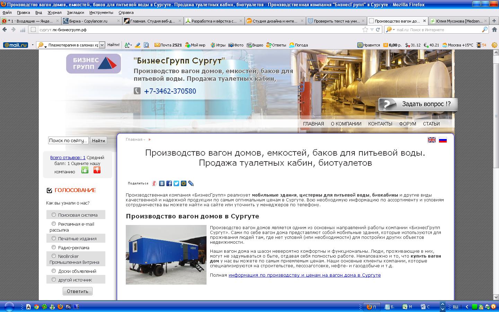
Task: Expand the mail.ru logo dropdown arrow
Action: click(x=33, y=45)
